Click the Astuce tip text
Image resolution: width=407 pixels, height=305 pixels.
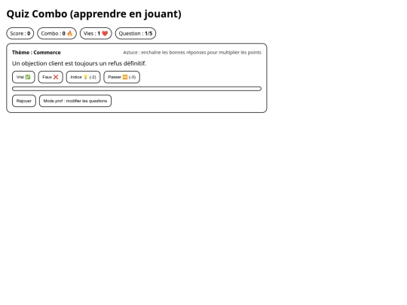click(192, 53)
